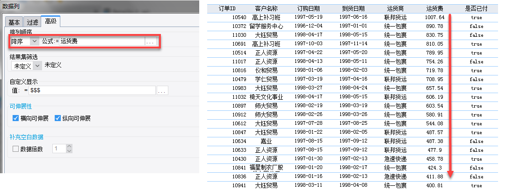506x190 pixels.
Task: Select freight cell 890.78
Action: coord(434,26)
